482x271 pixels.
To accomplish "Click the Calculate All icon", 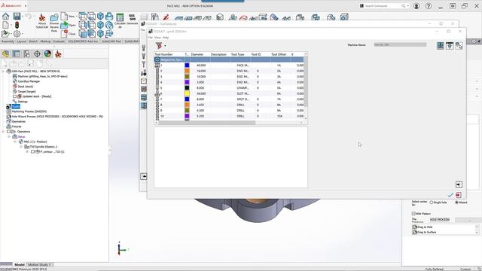I will (x=120, y=20).
